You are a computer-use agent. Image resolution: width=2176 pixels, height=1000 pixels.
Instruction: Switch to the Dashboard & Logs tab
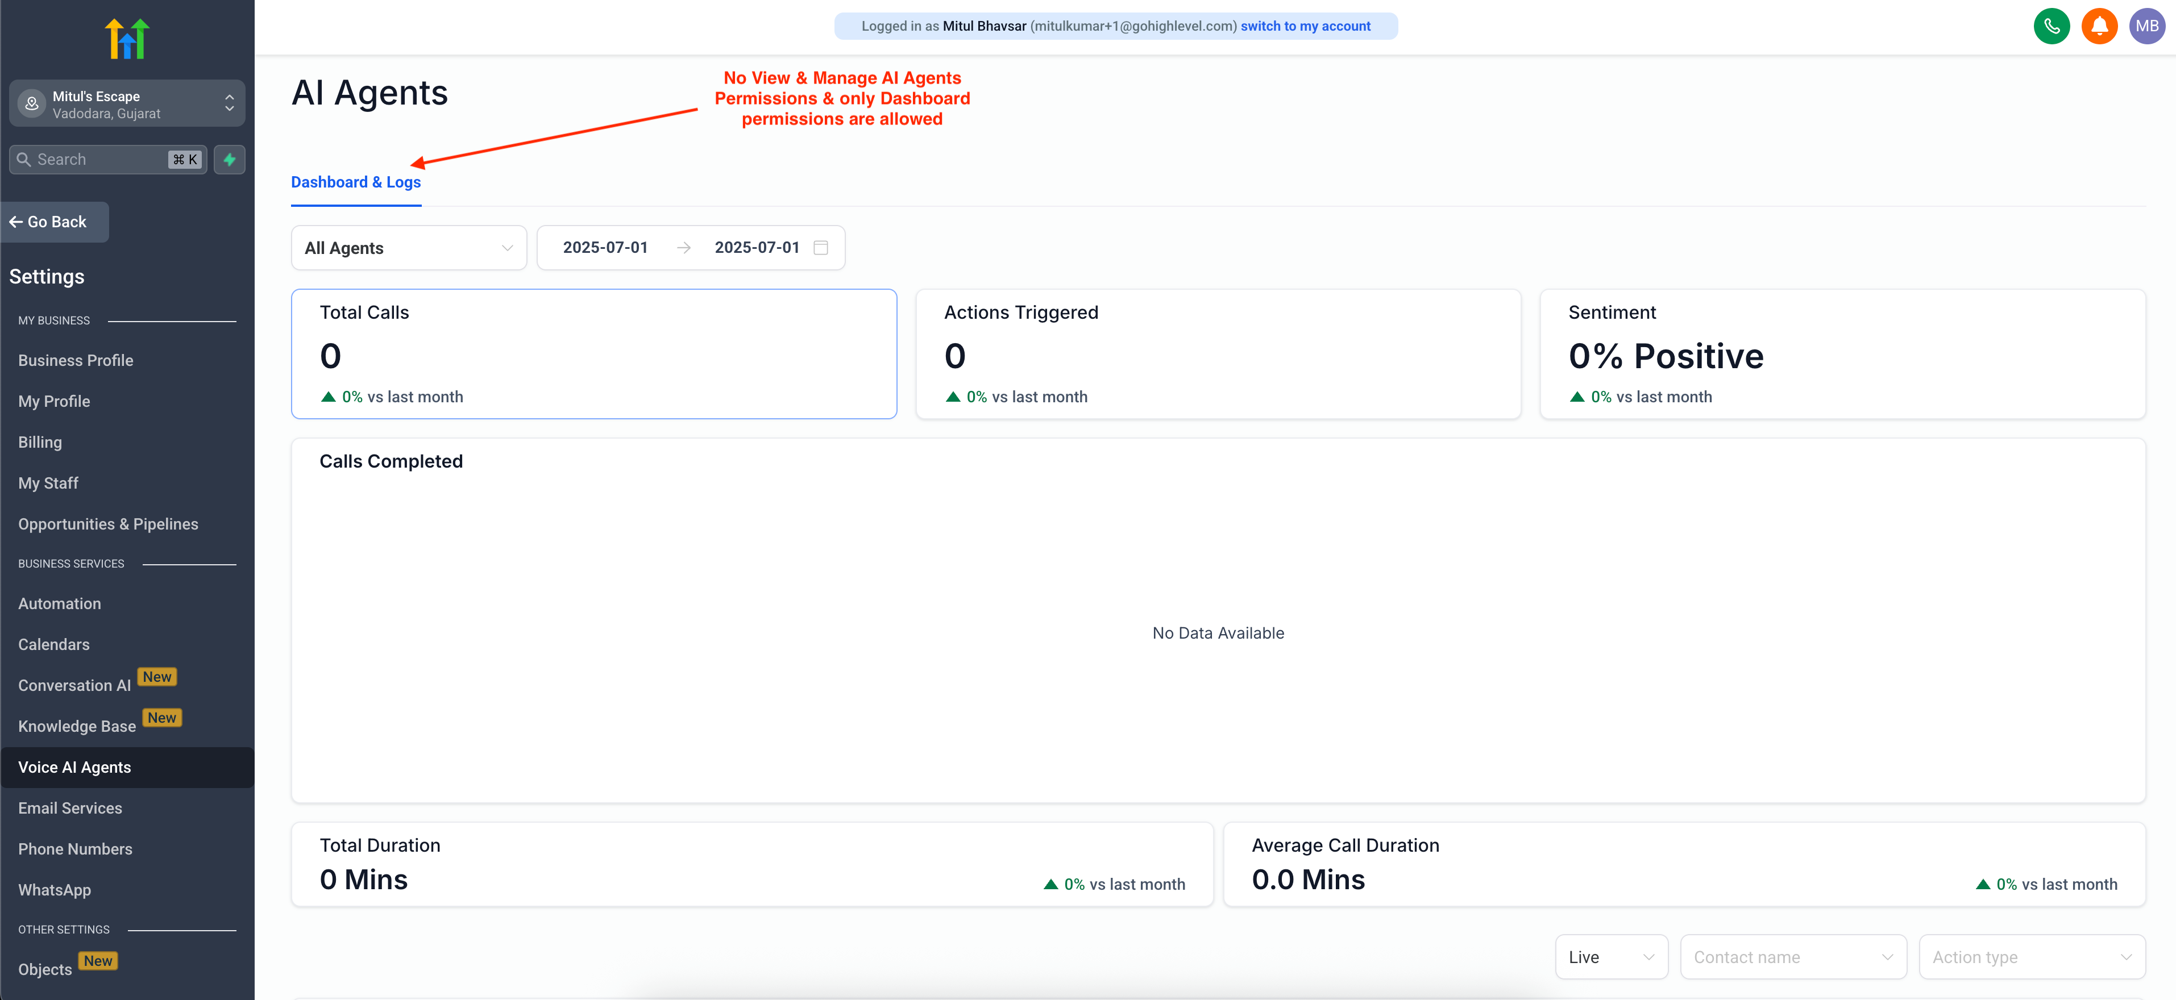tap(356, 182)
